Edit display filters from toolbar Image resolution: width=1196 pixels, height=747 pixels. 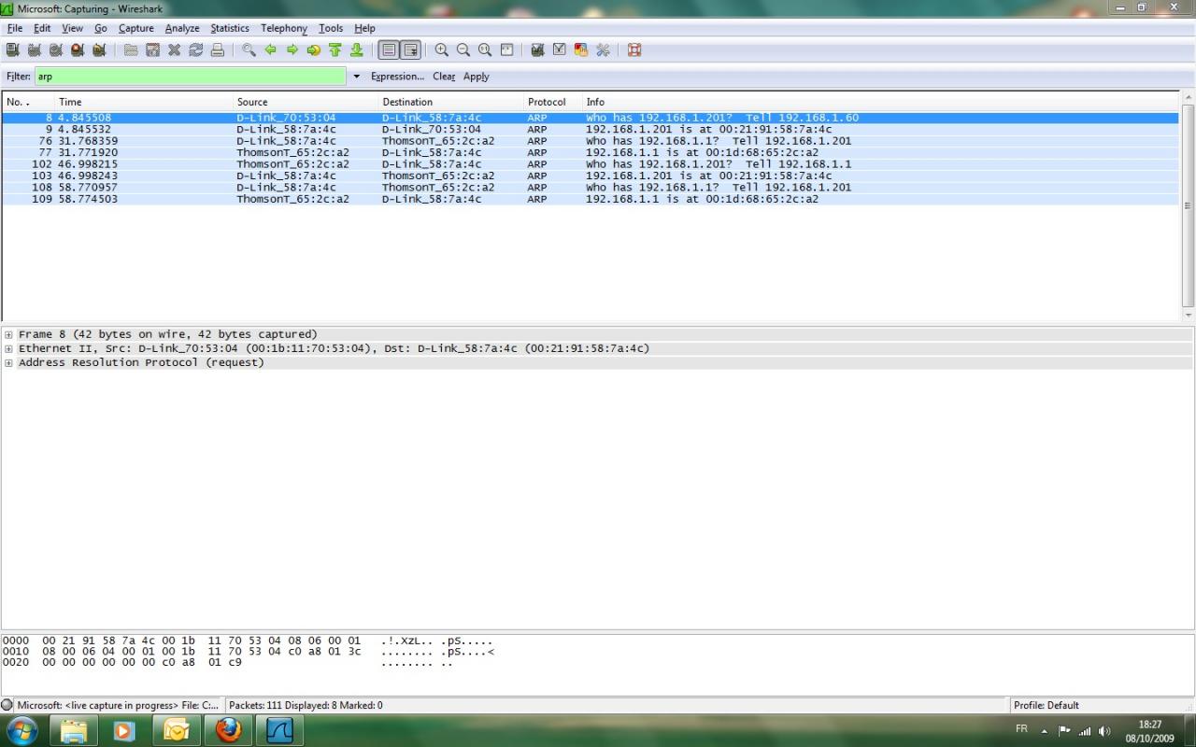coord(559,49)
